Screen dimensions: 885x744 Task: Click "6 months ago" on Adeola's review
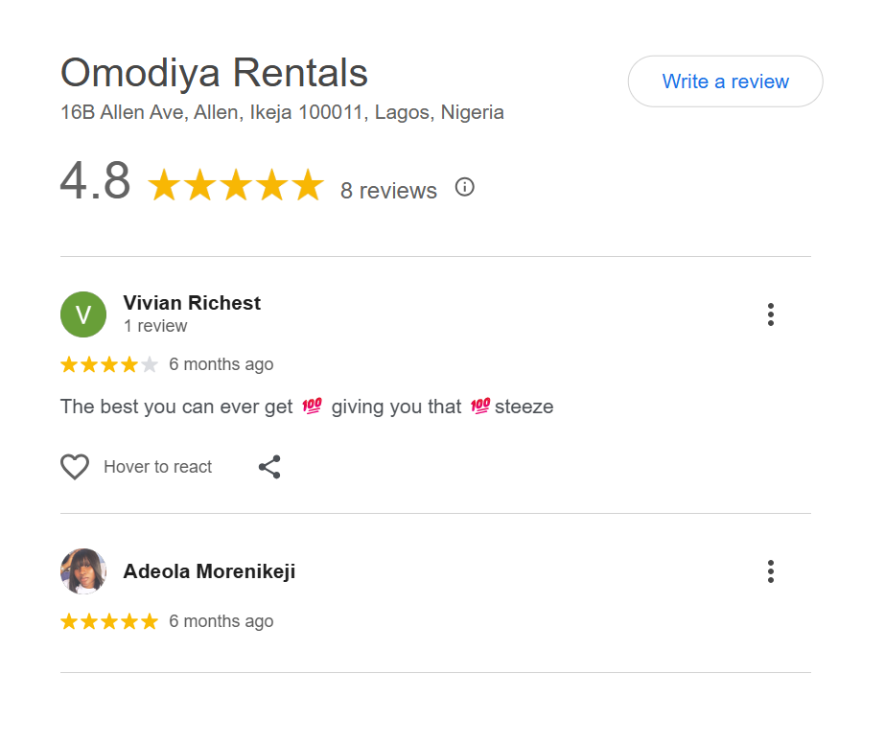(221, 621)
